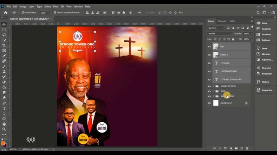Click the three-dots more options icon

tap(139, 12)
